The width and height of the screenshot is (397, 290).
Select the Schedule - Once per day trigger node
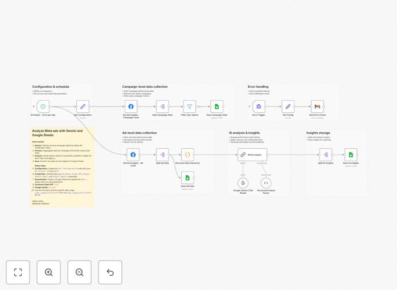(x=43, y=107)
